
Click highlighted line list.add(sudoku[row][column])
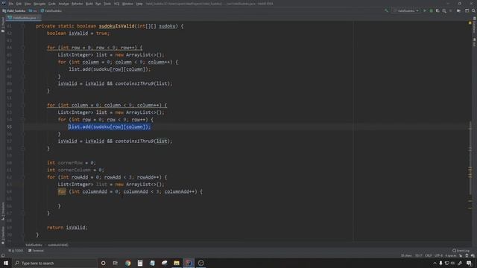click(x=110, y=127)
